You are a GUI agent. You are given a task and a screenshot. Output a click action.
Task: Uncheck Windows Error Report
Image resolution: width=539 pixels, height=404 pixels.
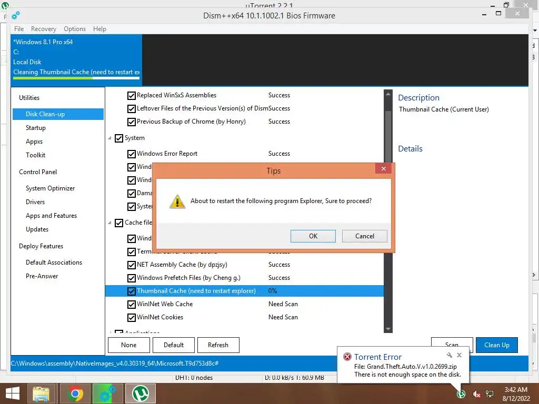[131, 154]
